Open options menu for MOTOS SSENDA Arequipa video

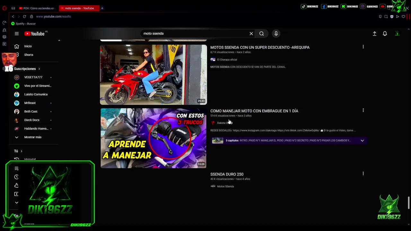coord(363,47)
